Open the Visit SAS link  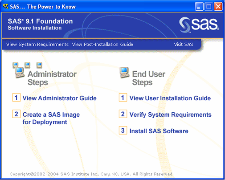point(184,45)
